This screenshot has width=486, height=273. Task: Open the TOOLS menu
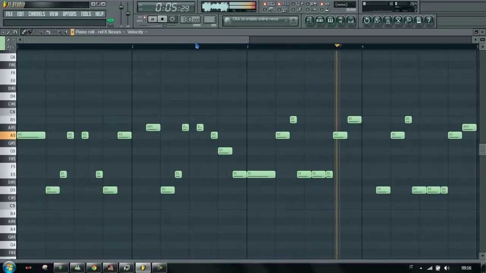(86, 14)
